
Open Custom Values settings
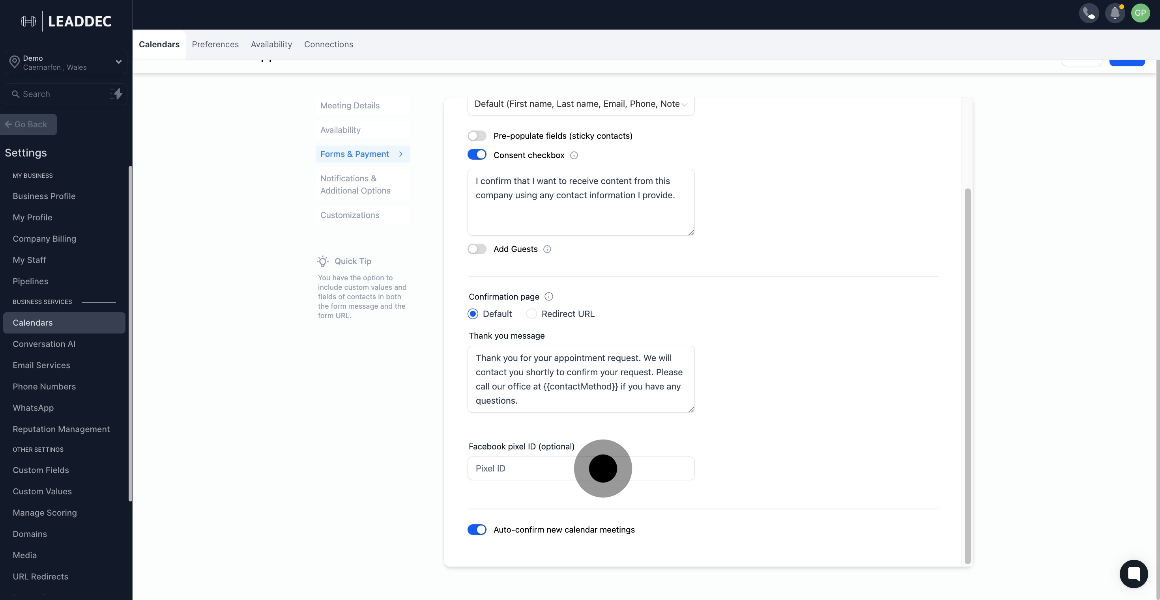point(42,492)
